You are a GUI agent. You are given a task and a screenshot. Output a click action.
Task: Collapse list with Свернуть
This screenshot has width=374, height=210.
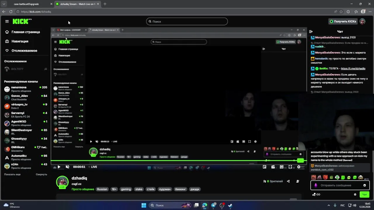(41, 174)
